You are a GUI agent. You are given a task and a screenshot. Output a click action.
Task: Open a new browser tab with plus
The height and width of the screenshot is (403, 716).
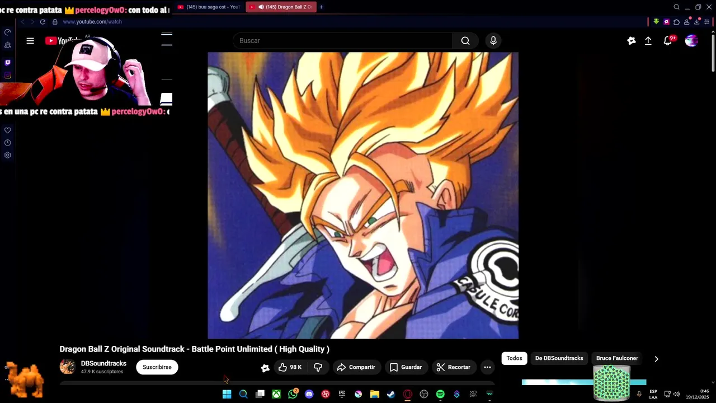click(x=321, y=7)
